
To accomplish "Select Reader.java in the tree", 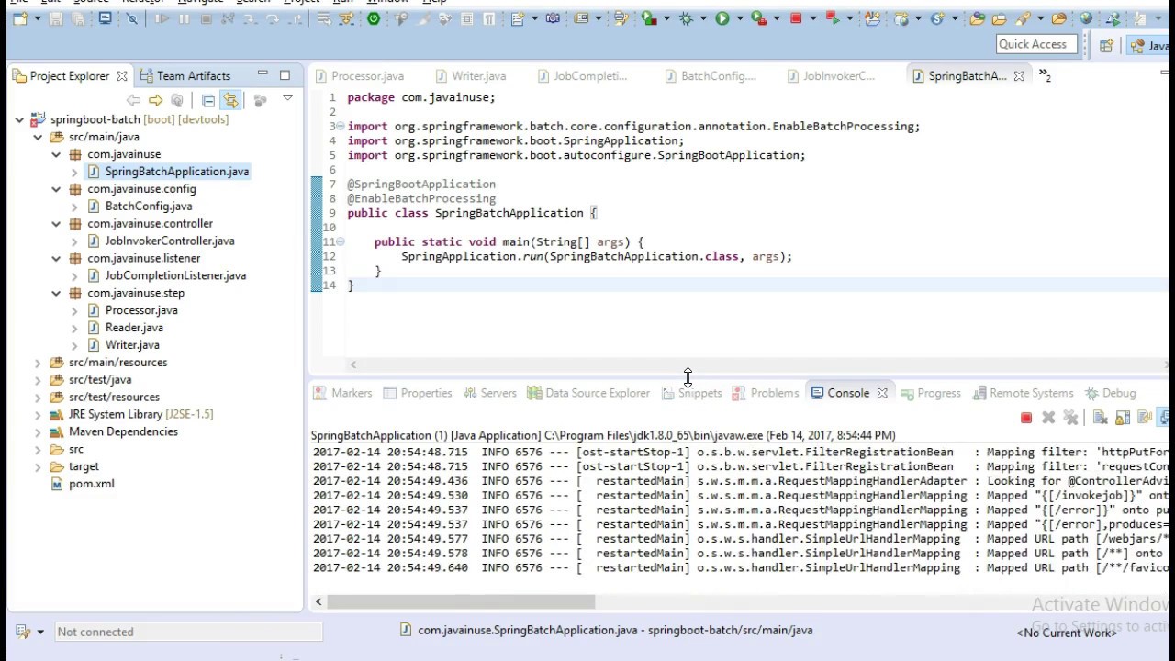I will point(134,328).
